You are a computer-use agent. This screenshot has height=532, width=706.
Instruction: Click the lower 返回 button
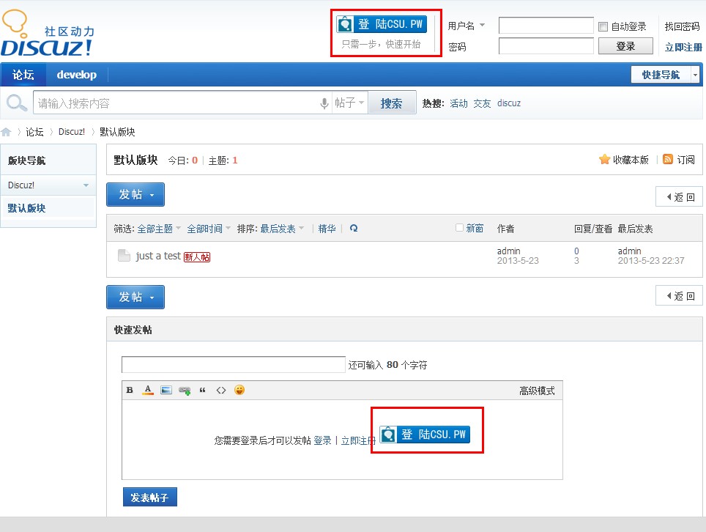(679, 295)
